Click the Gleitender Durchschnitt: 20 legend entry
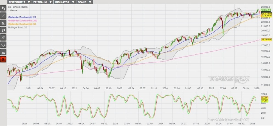 click(22, 17)
